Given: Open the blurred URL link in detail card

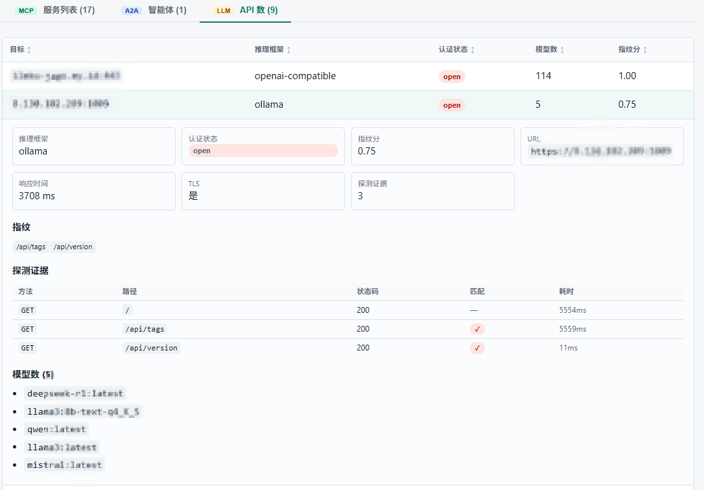Looking at the screenshot, I should click(601, 151).
